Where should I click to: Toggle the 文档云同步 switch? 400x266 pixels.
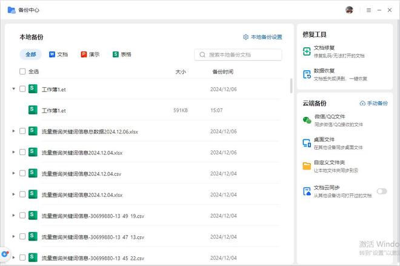(x=382, y=191)
